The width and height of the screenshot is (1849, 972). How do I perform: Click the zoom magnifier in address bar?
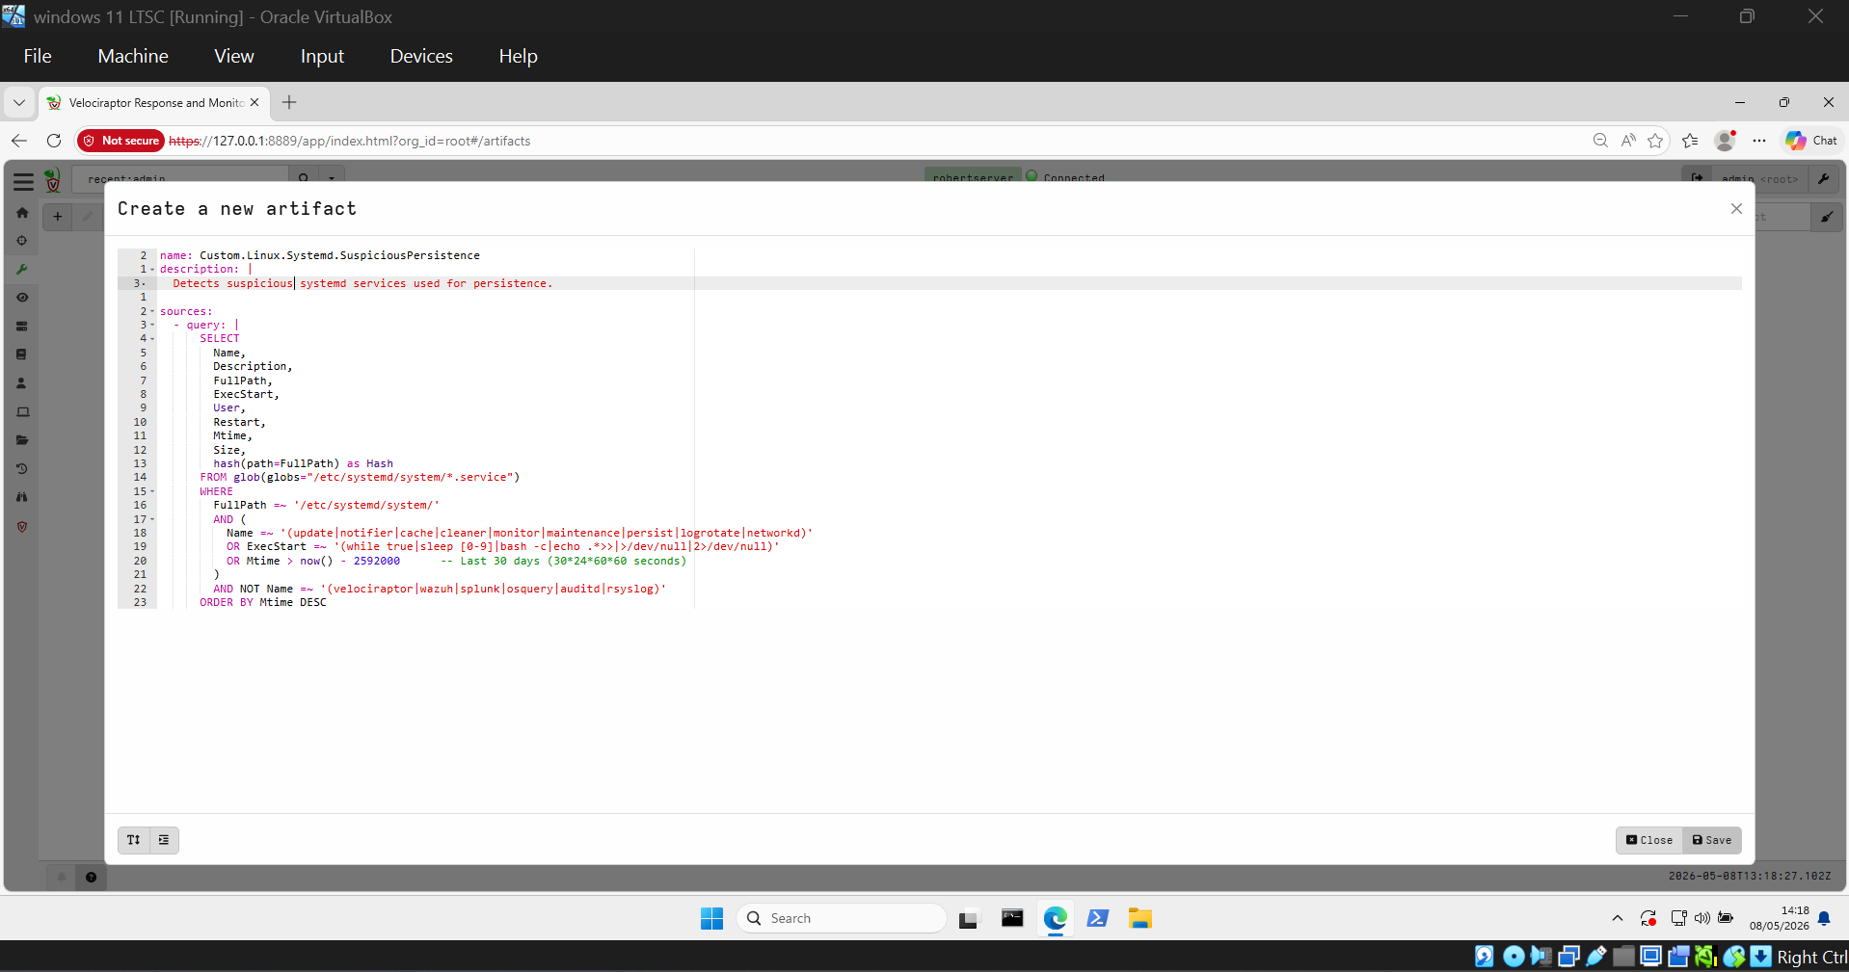click(1600, 141)
